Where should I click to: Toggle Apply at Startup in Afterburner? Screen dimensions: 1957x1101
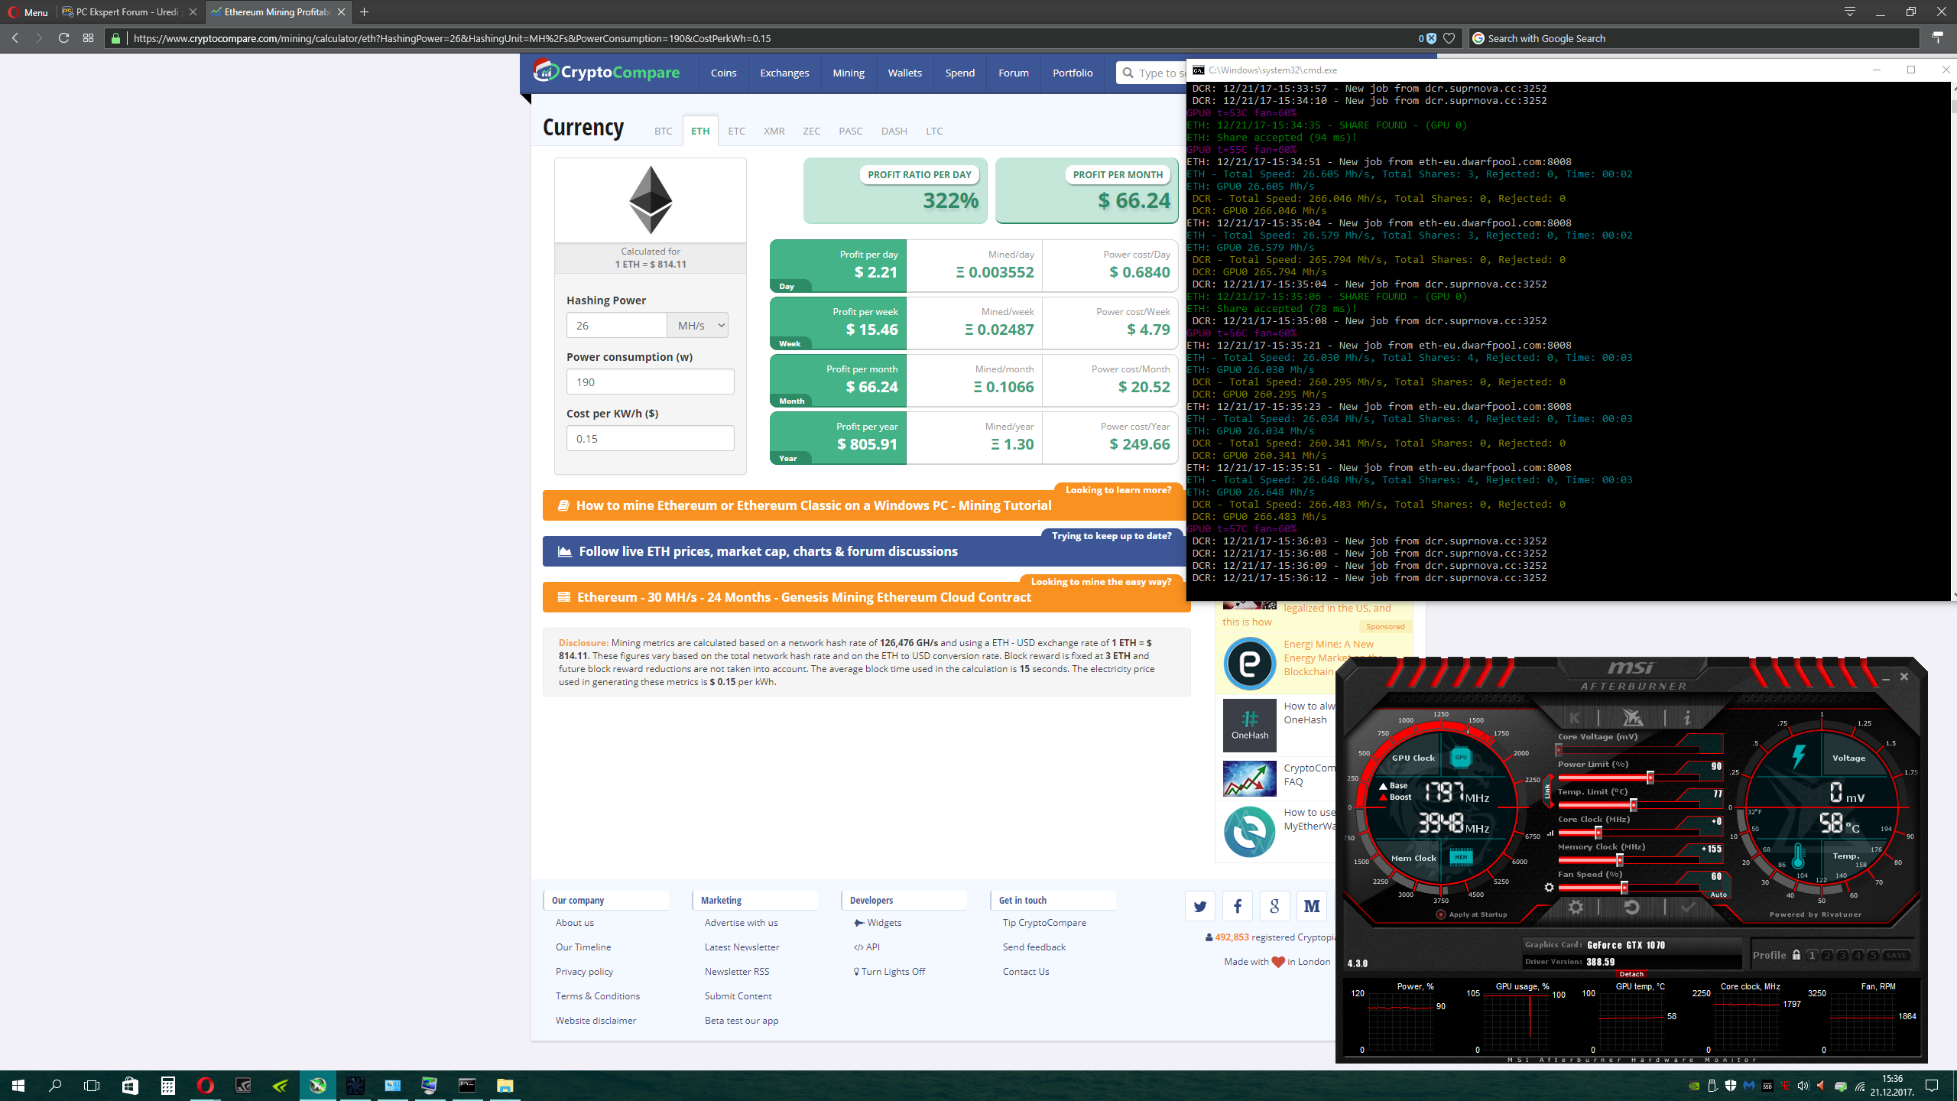(x=1441, y=914)
